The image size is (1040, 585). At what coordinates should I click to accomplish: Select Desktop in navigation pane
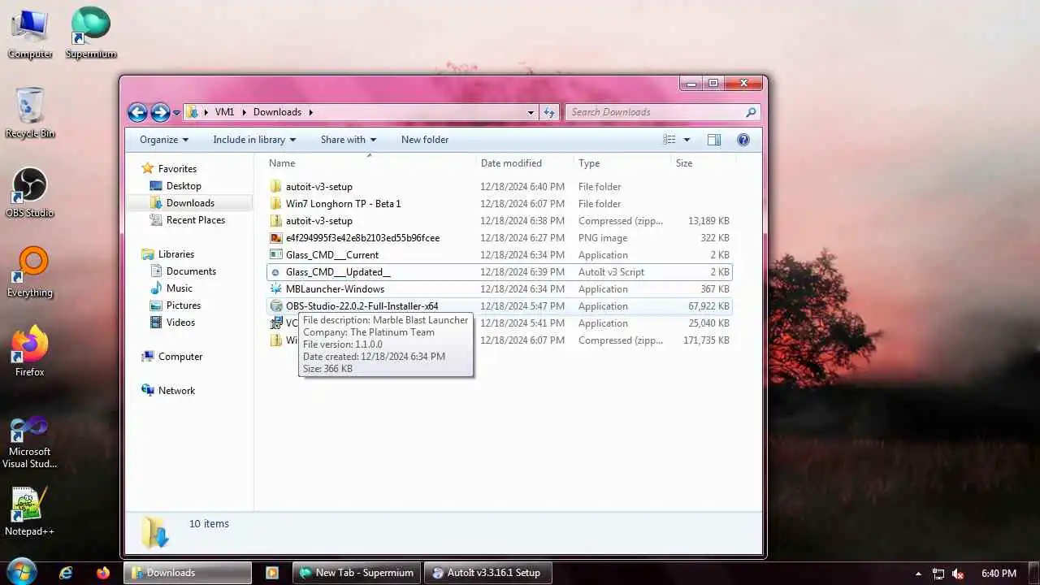click(x=175, y=186)
